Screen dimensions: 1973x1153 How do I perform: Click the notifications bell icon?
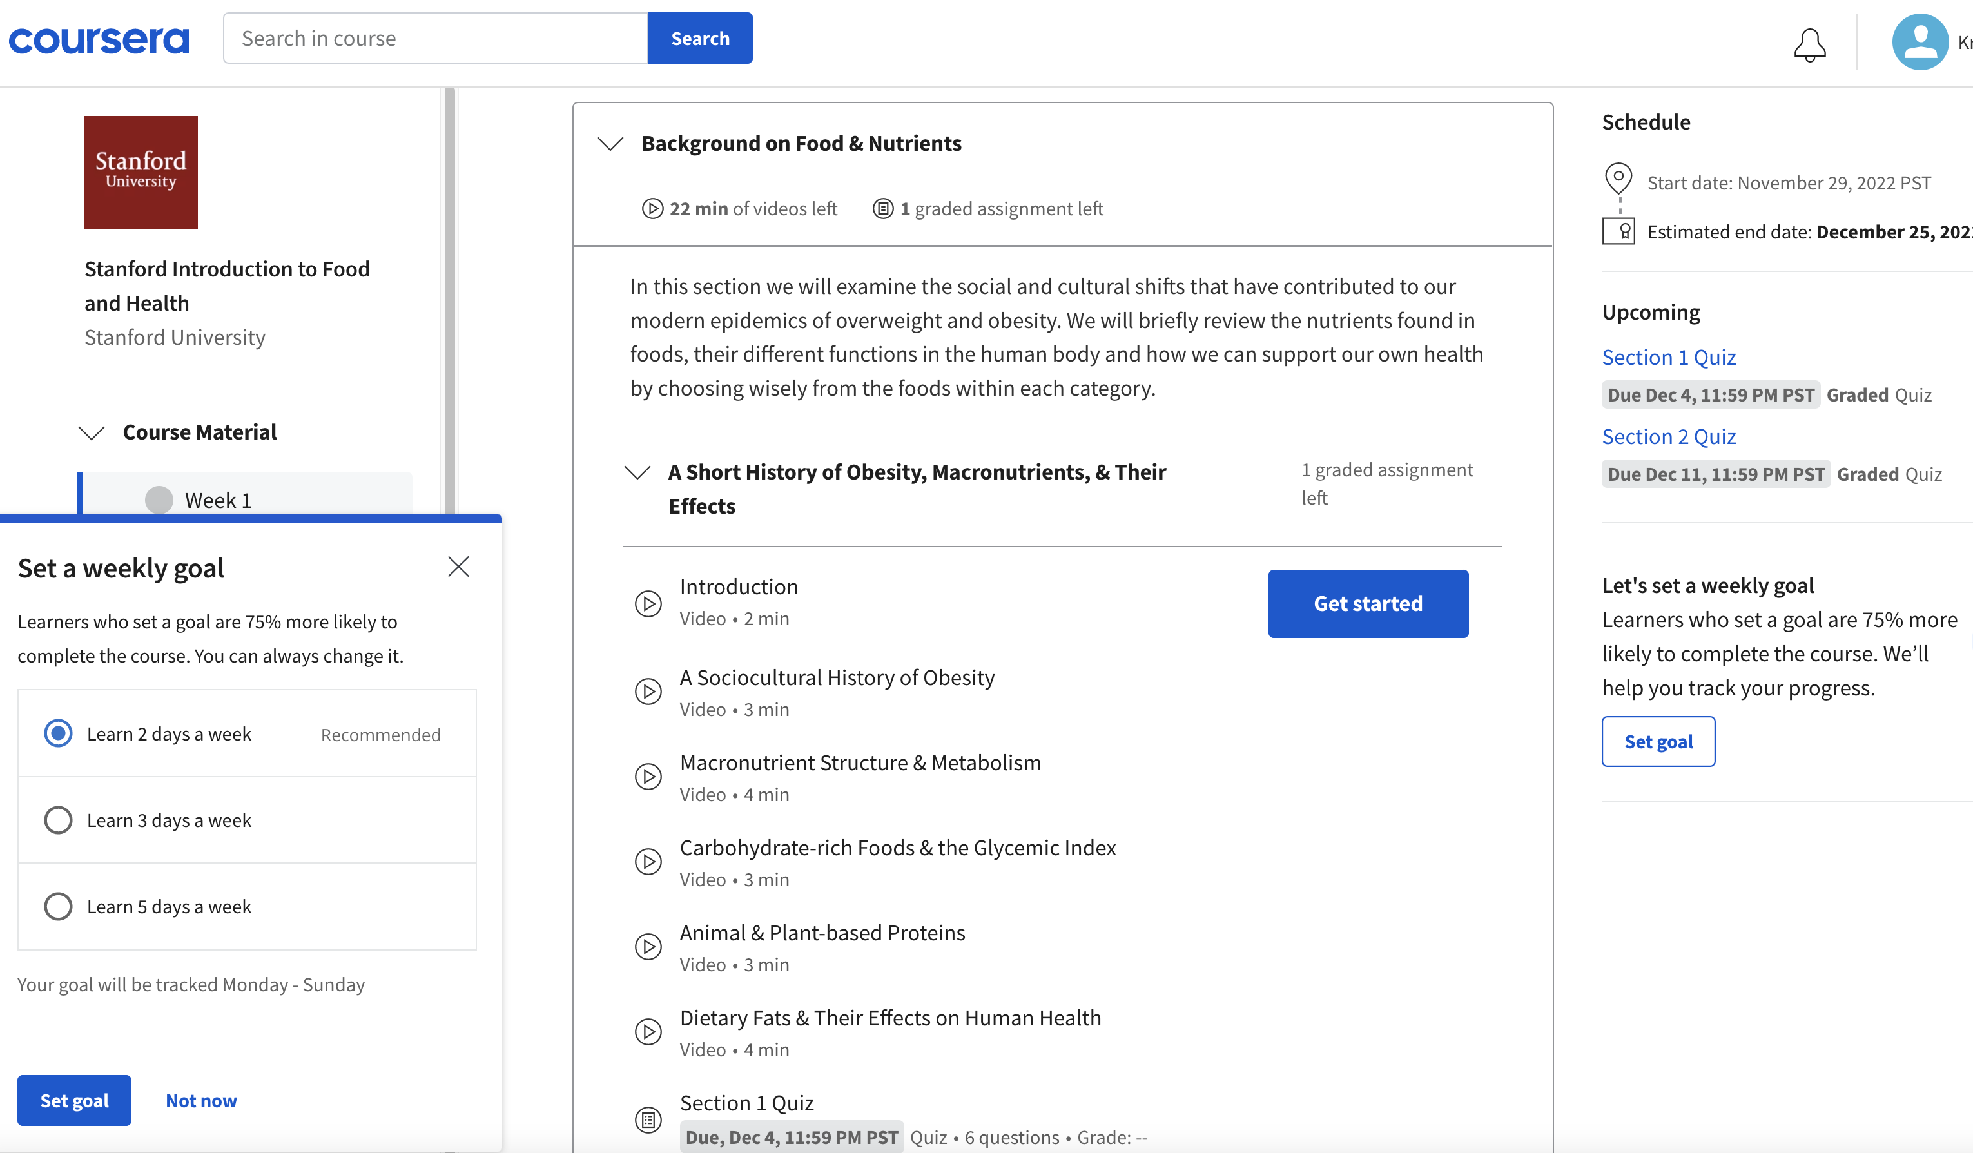point(1809,44)
